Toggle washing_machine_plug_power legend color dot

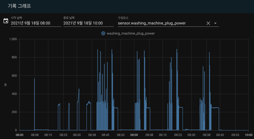(103, 33)
